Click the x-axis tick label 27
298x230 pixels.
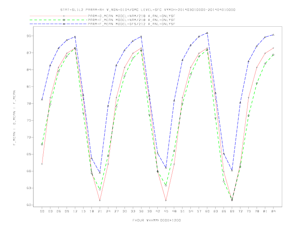pyautogui.click(x=116, y=211)
